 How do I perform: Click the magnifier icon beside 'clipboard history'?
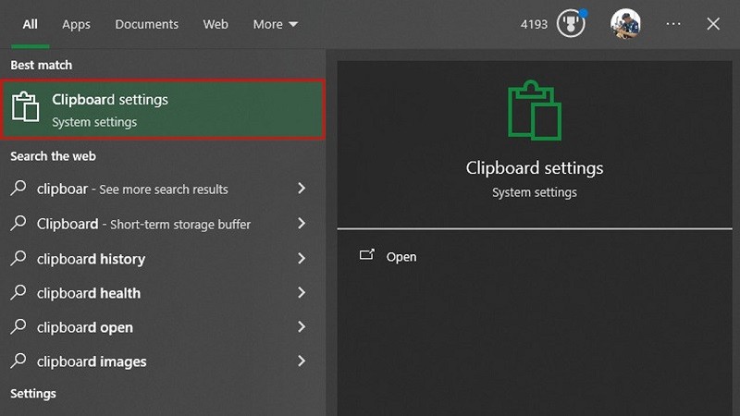[18, 259]
